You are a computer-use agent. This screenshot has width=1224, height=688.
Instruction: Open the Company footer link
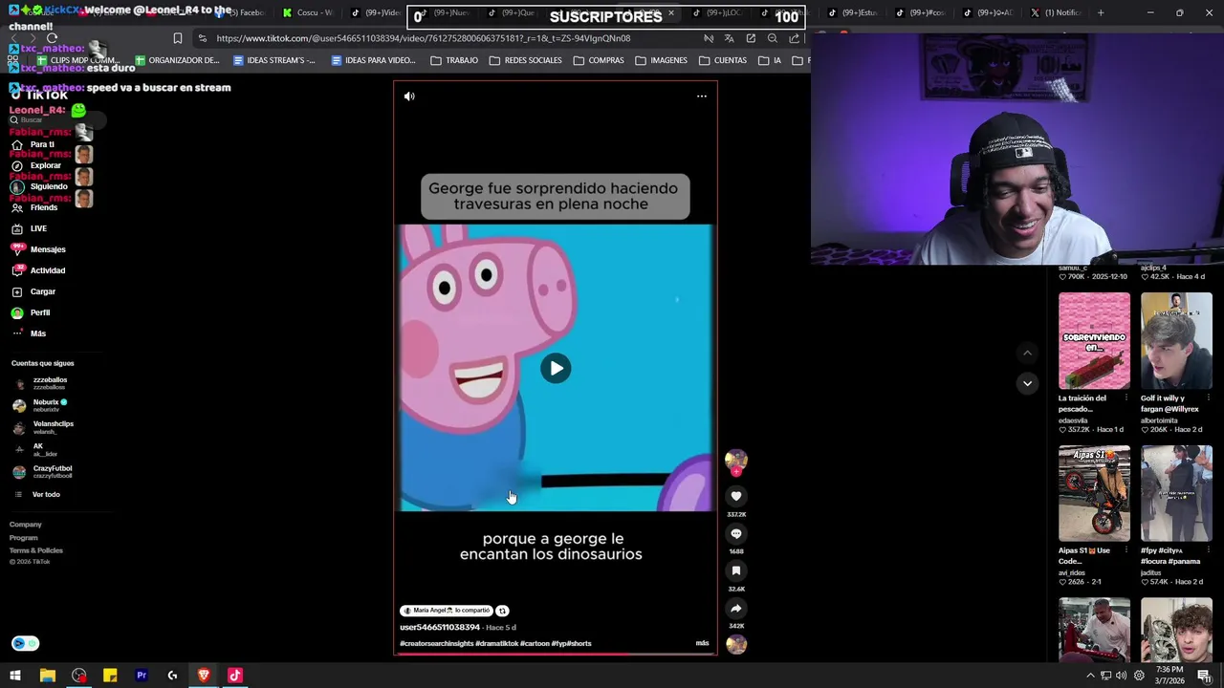point(26,525)
